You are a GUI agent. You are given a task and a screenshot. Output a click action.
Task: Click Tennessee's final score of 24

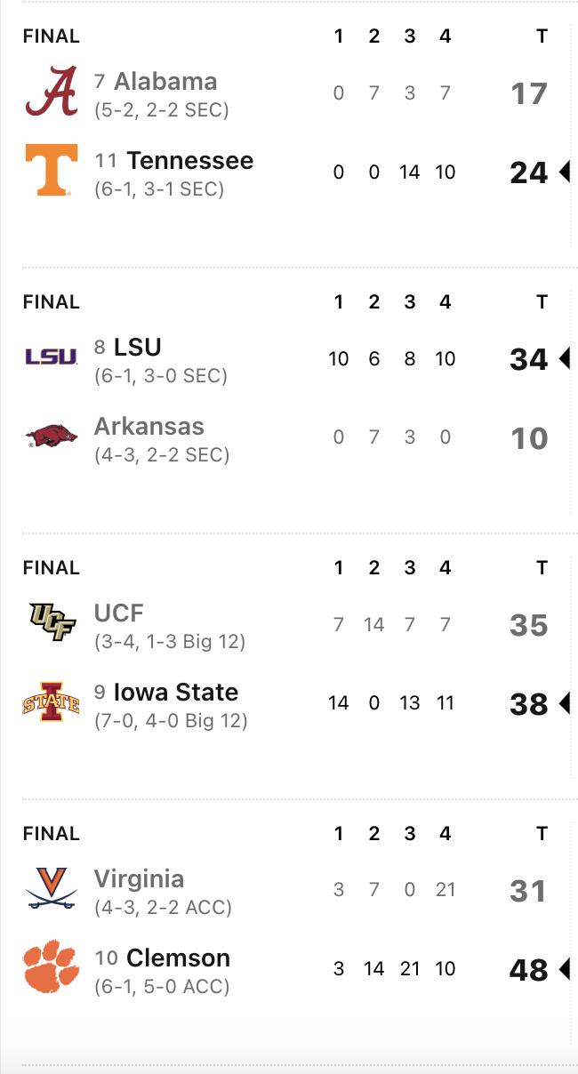pos(528,172)
